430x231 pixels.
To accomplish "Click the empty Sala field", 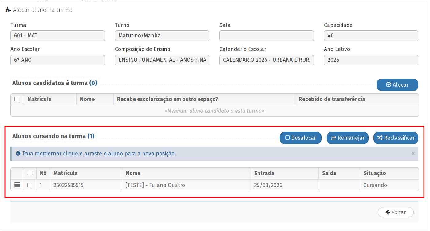I will pos(266,36).
